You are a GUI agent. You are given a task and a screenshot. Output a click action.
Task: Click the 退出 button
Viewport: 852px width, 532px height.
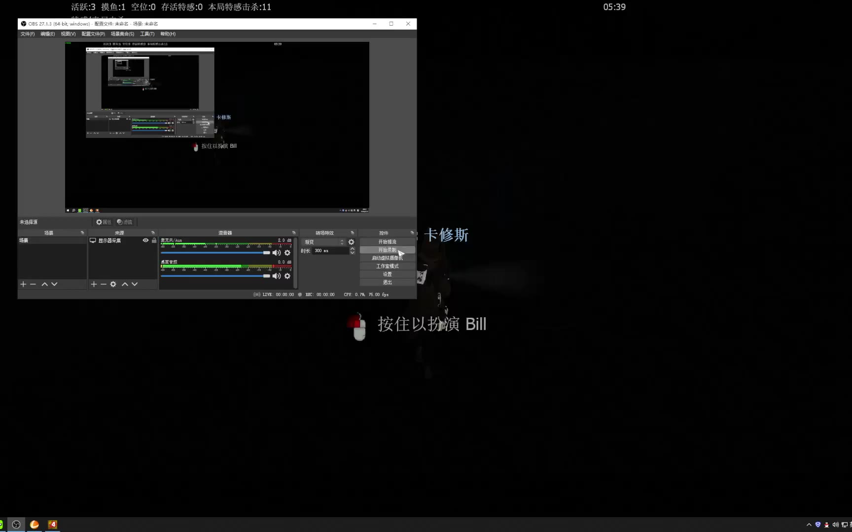[x=387, y=282]
